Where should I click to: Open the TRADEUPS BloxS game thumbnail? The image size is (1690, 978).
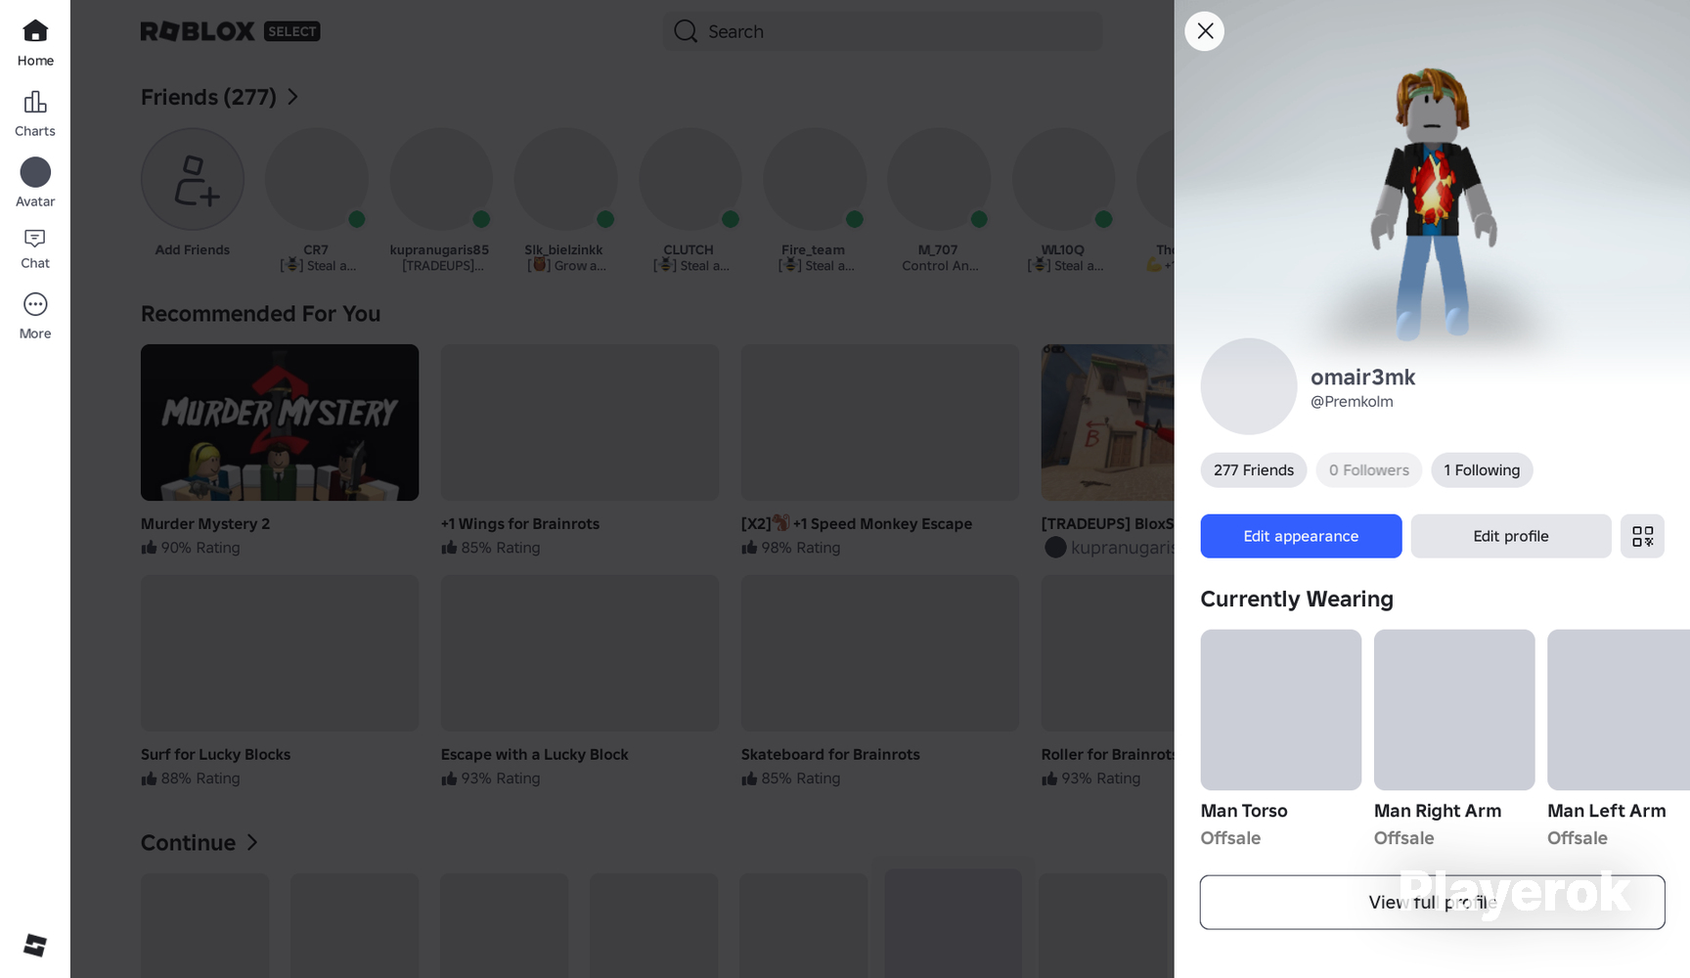point(1107,422)
